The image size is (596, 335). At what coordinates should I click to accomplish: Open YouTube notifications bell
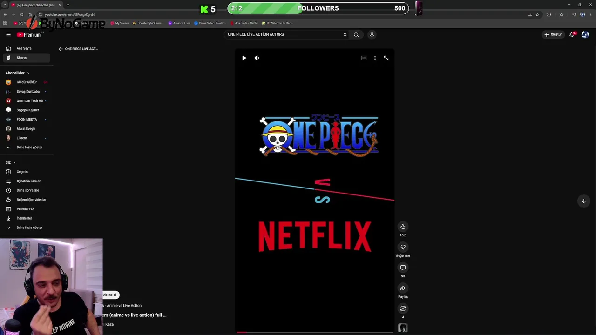(572, 34)
